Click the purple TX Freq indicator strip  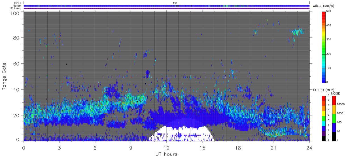coord(167,8)
